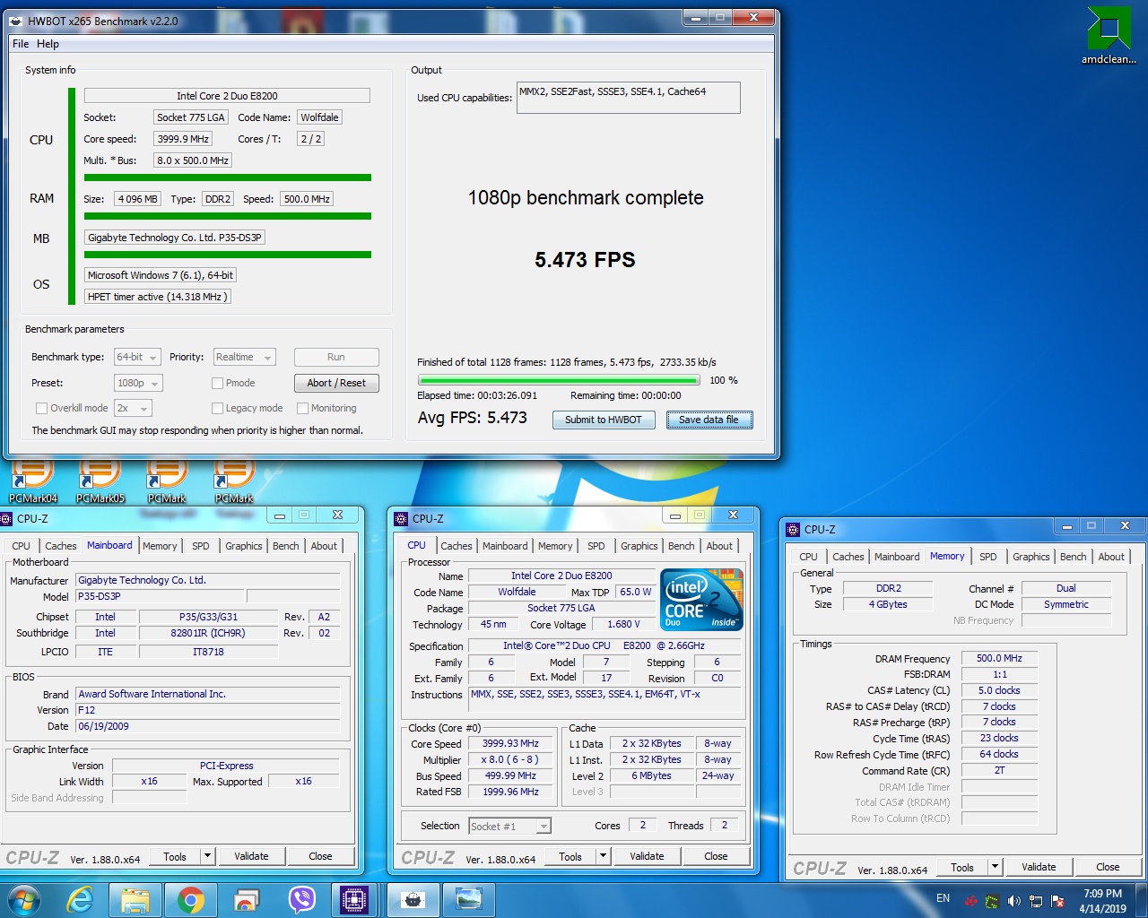Viewport: 1148px width, 918px height.
Task: Open About tab in Memory window
Action: [x=1111, y=557]
